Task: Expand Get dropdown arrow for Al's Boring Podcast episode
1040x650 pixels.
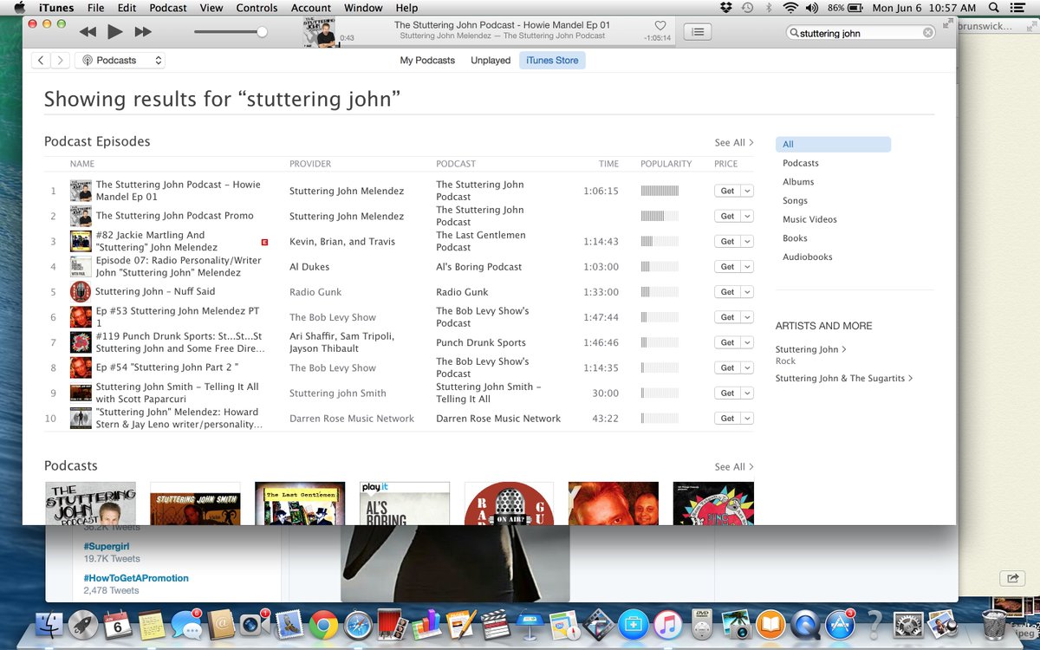Action: point(747,267)
